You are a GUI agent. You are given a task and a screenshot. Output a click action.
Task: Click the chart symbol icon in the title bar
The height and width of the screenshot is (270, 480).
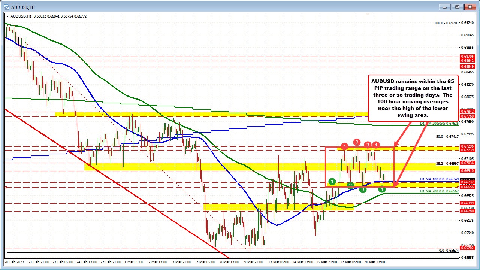pyautogui.click(x=6, y=7)
